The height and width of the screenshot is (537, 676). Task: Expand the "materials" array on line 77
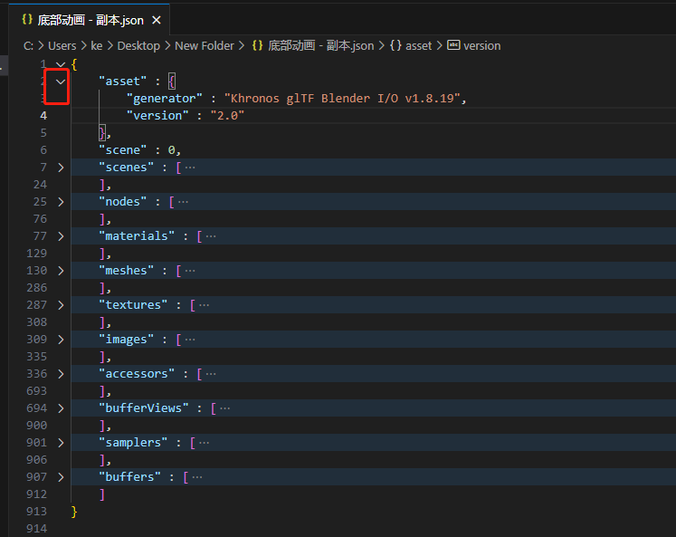tap(61, 236)
